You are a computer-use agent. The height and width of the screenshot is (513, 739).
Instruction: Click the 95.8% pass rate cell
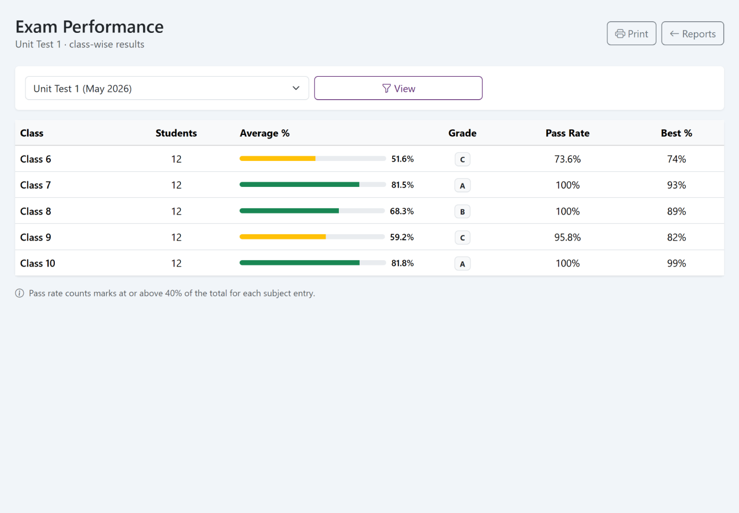click(x=568, y=237)
